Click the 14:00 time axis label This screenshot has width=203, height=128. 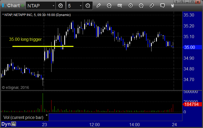pyautogui.click(x=134, y=125)
